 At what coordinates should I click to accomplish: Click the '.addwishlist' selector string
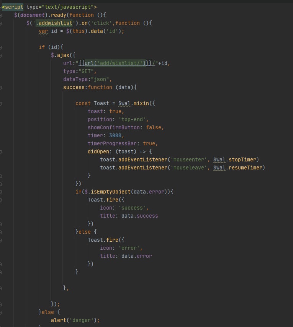54,23
